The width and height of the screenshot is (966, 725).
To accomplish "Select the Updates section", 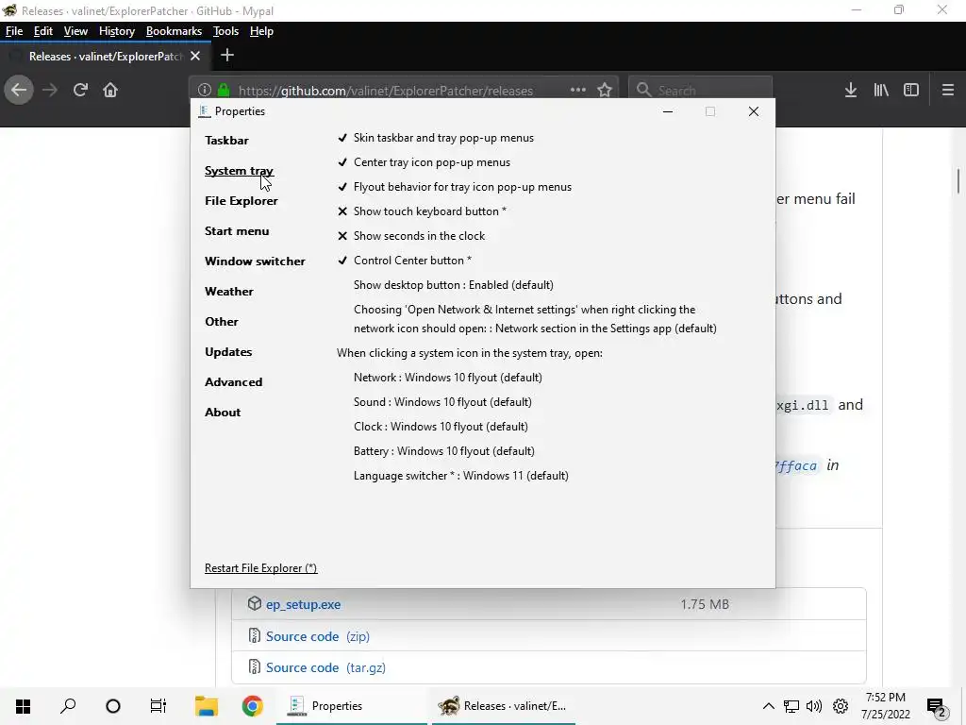I will [228, 352].
